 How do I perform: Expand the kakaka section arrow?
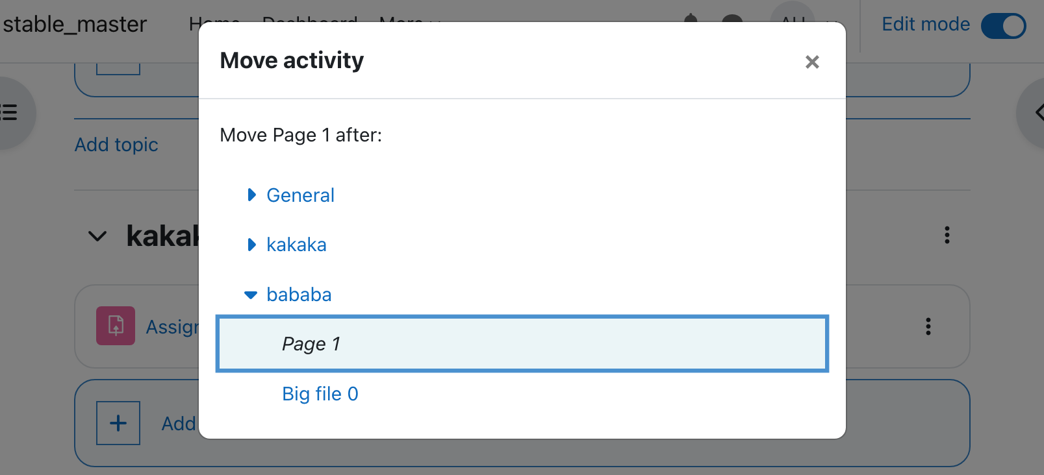click(251, 245)
